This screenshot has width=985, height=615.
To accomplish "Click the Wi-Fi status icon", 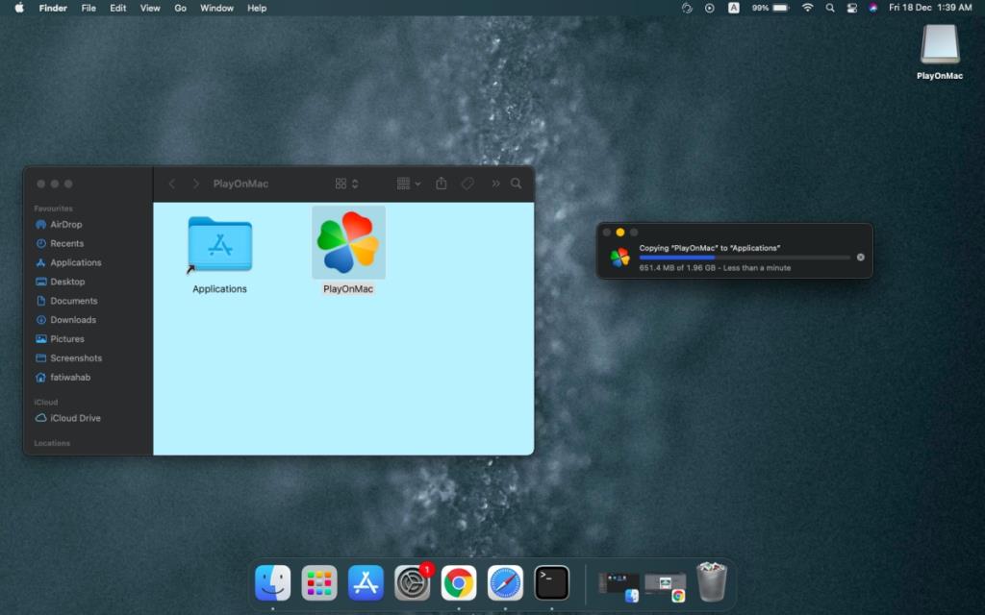I will 806,8.
